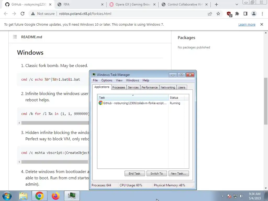Image resolution: width=268 pixels, height=201 pixels.
Task: Click the Chrome taskbar icon
Action: point(40,196)
